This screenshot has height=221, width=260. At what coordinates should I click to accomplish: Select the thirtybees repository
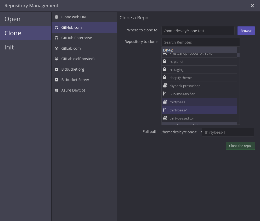(x=199, y=102)
